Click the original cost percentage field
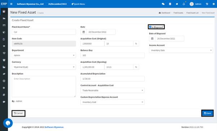The width and height of the screenshot is (217, 131). pos(119,44)
